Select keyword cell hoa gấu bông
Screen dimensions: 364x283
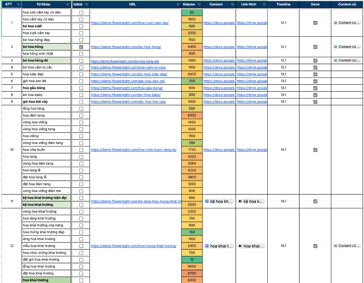tap(47, 88)
